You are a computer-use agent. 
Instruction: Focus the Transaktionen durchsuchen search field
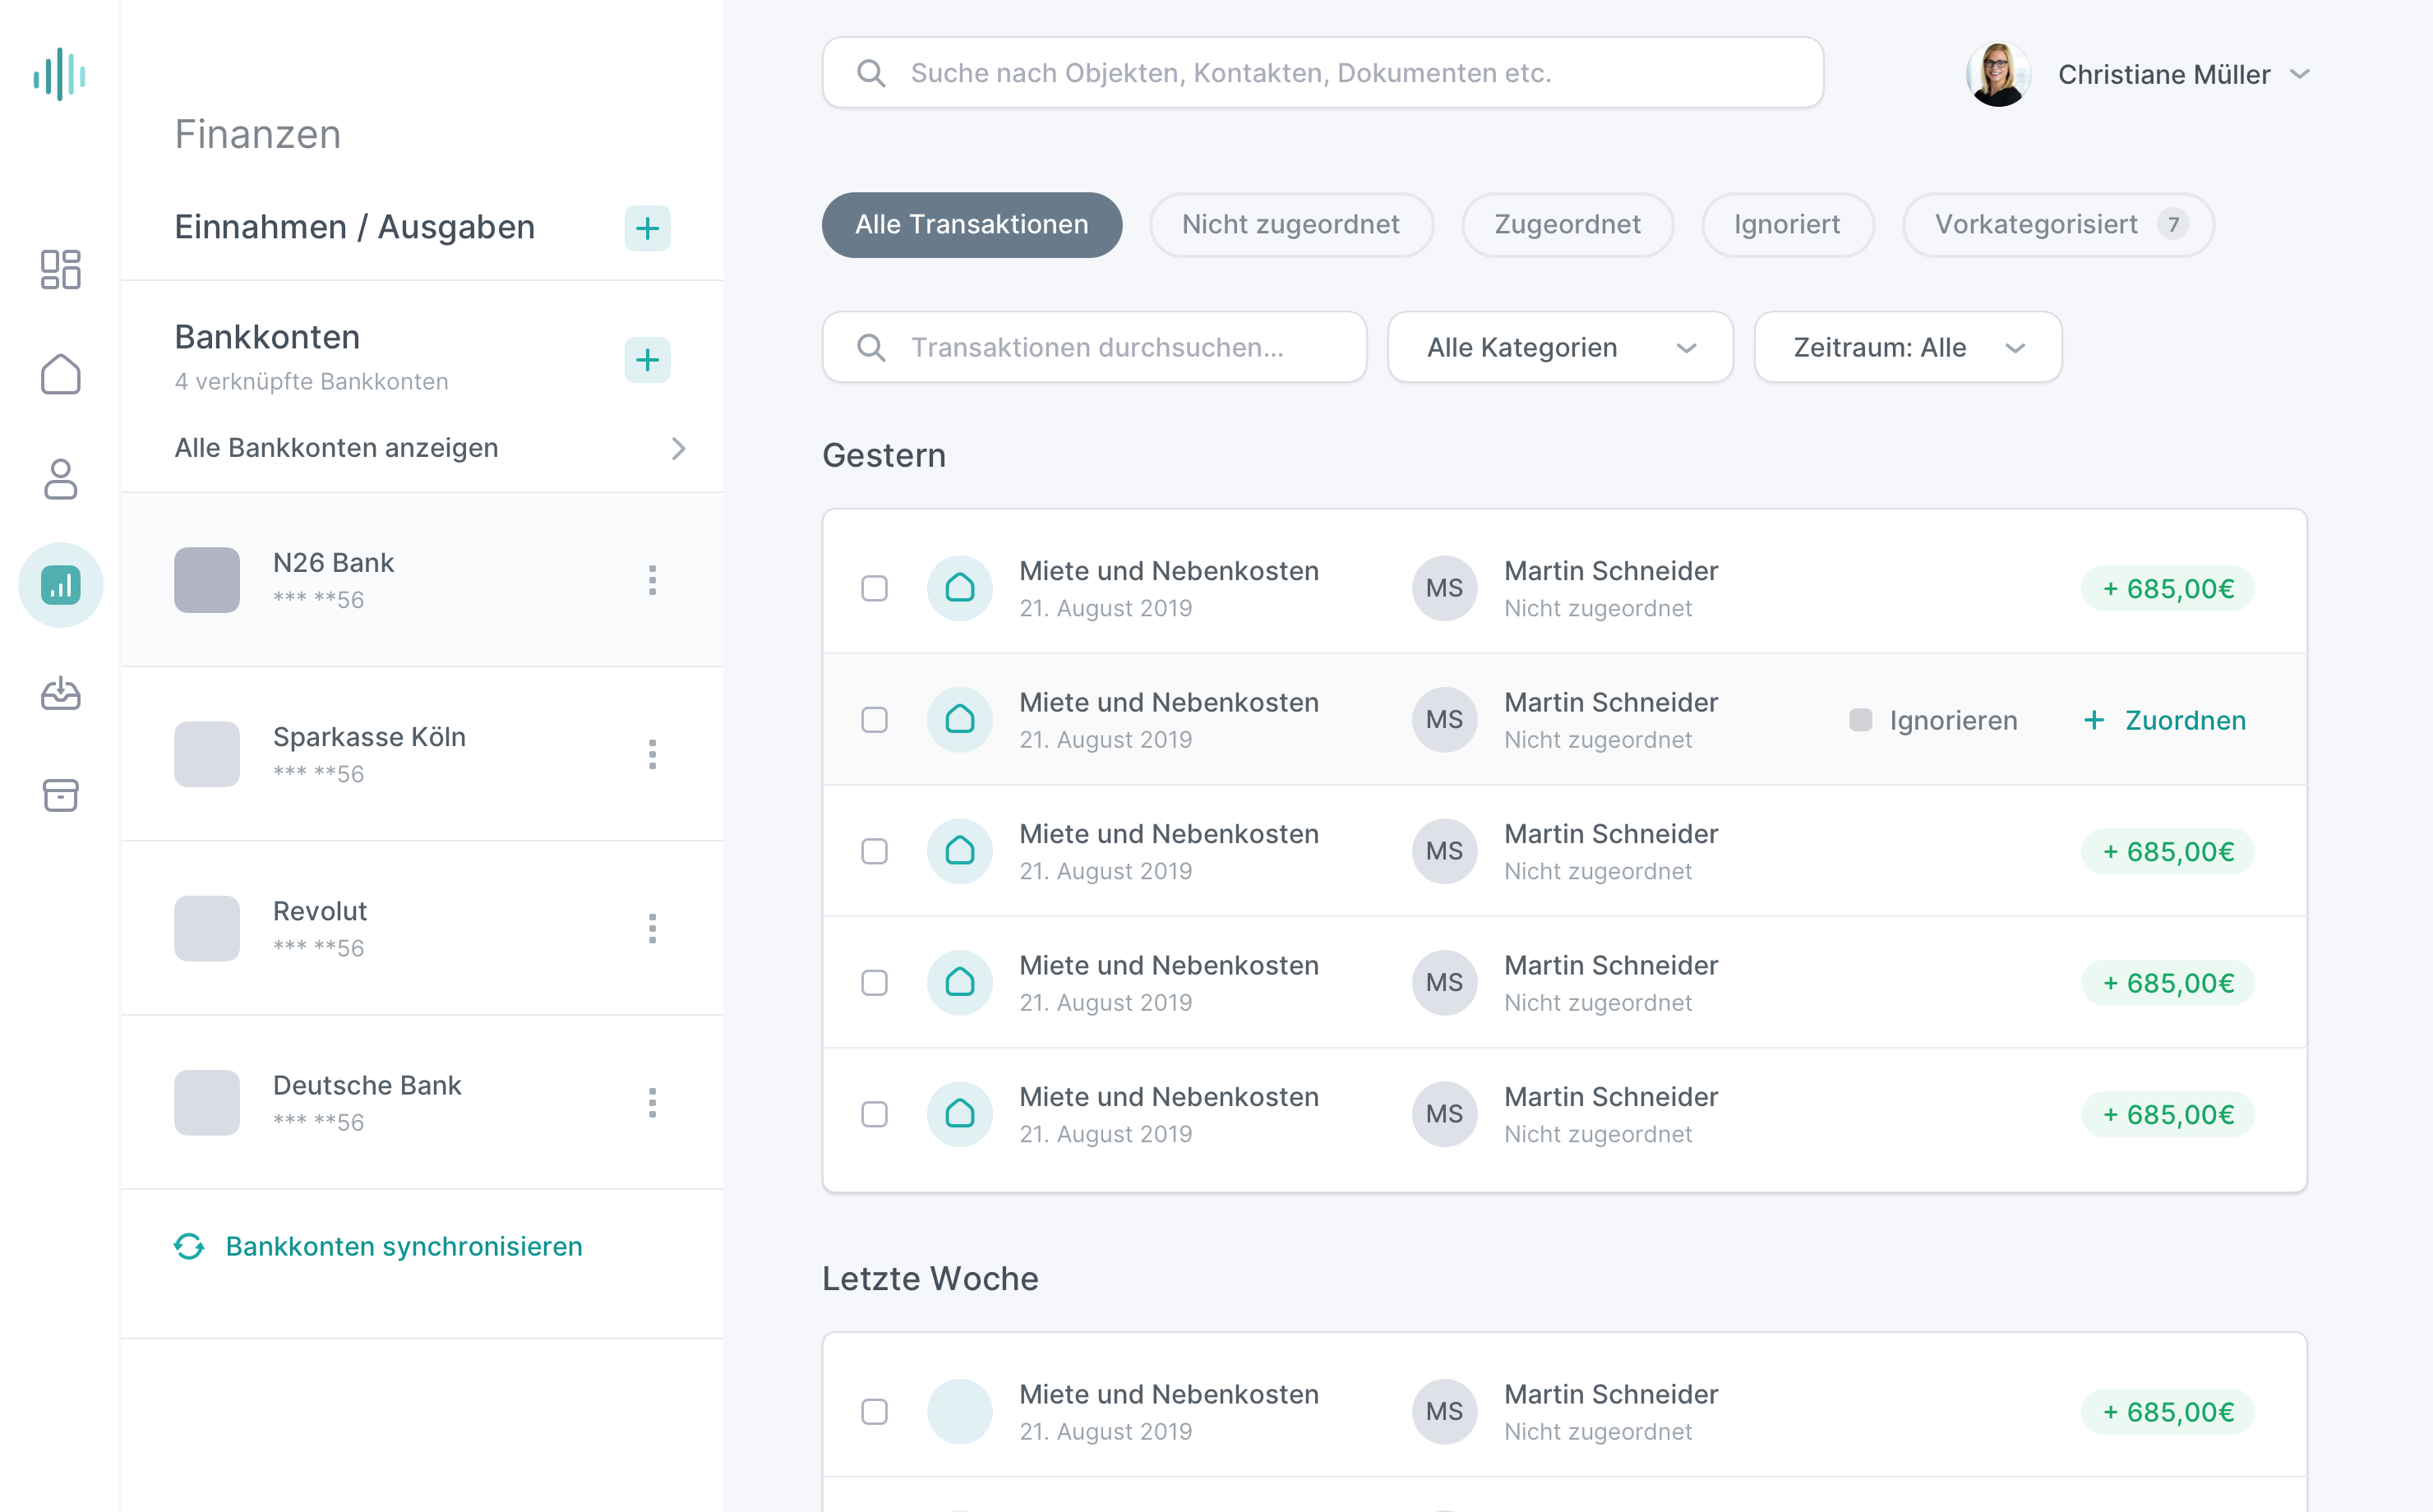tap(1095, 347)
